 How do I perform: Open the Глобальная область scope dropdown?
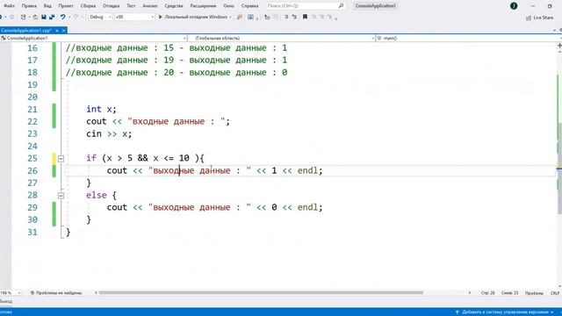281,38
